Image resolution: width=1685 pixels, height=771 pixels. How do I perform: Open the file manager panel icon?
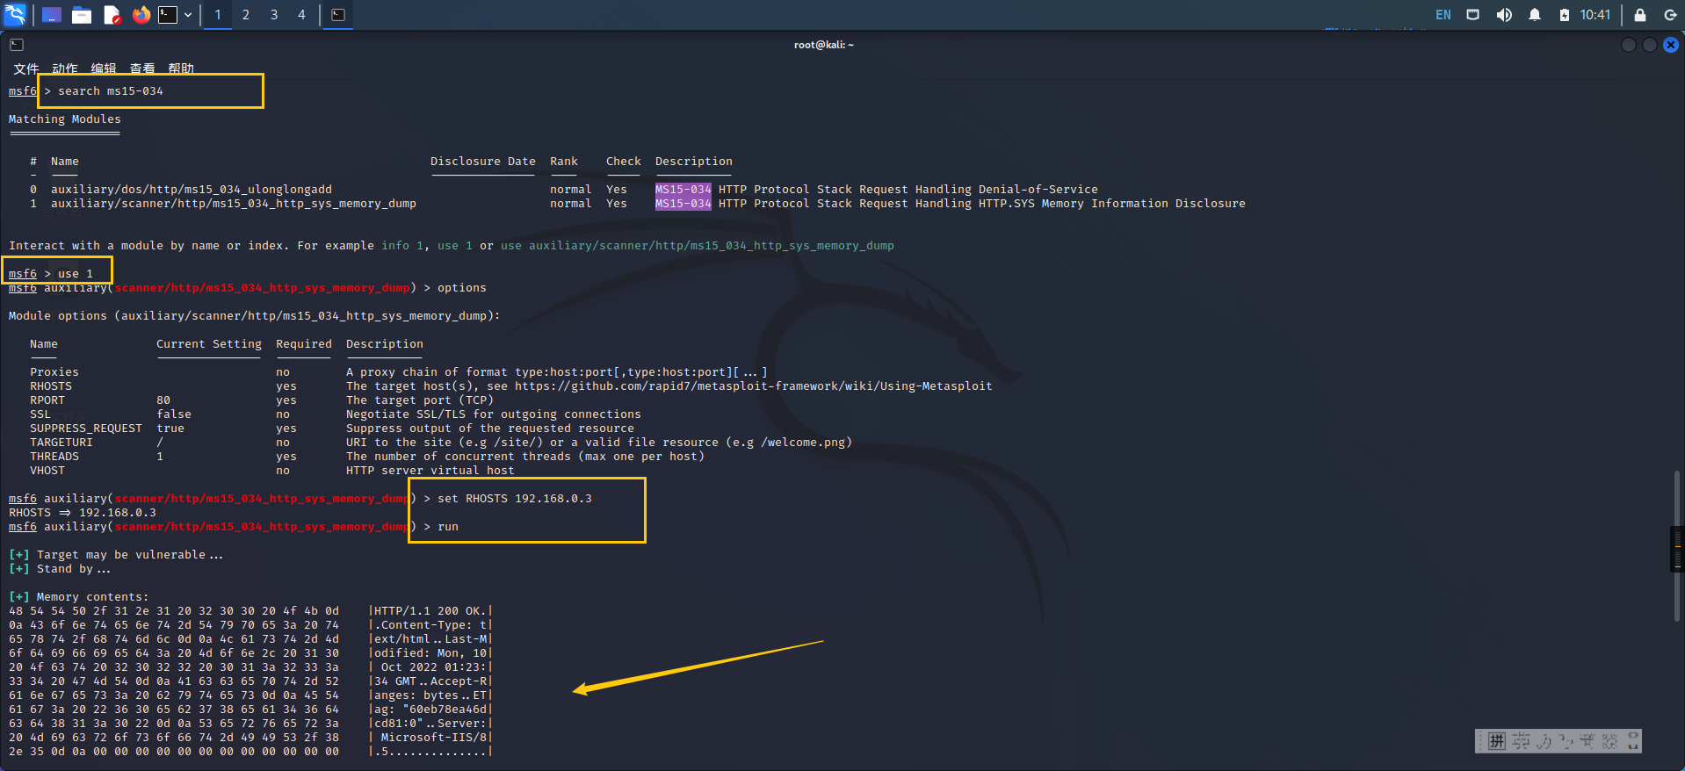(x=82, y=15)
